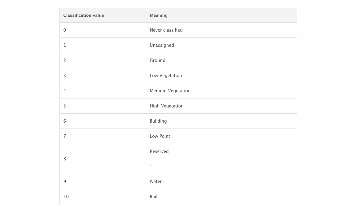
Task: Choose the "Medium Vegetation" cell text
Action: pyautogui.click(x=170, y=91)
